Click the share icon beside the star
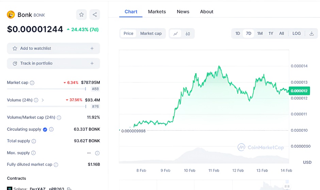The height and width of the screenshot is (190, 320). point(95,15)
